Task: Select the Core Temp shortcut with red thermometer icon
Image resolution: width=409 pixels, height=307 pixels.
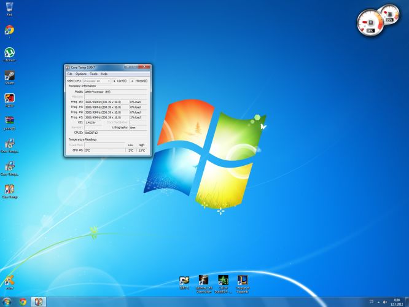Action: [x=9, y=192]
